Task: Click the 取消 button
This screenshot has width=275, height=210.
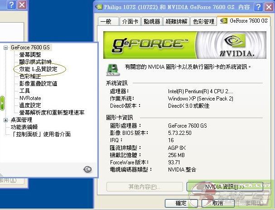Action: click(x=218, y=203)
